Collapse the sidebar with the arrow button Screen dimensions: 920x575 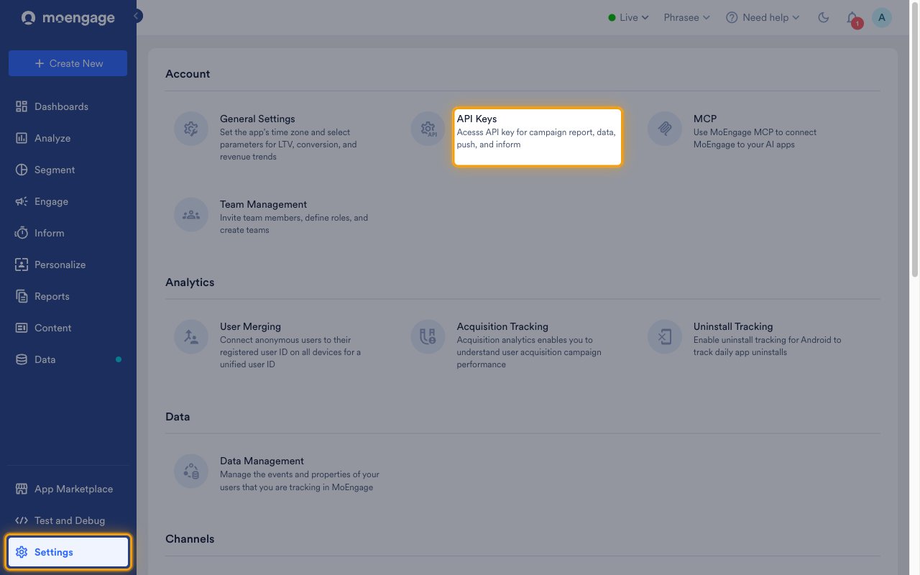point(137,16)
